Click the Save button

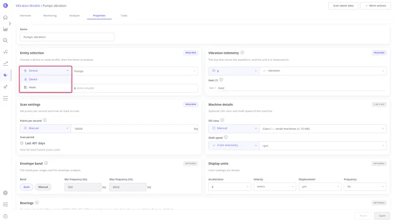[x=382, y=216]
